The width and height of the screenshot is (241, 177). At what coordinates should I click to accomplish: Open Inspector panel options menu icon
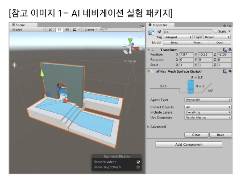(230, 25)
